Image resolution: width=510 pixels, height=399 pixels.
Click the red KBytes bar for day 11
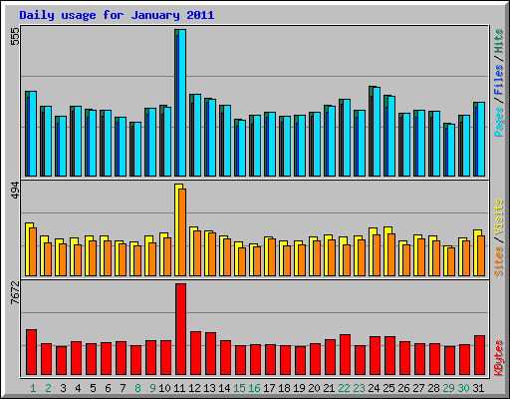tap(181, 329)
